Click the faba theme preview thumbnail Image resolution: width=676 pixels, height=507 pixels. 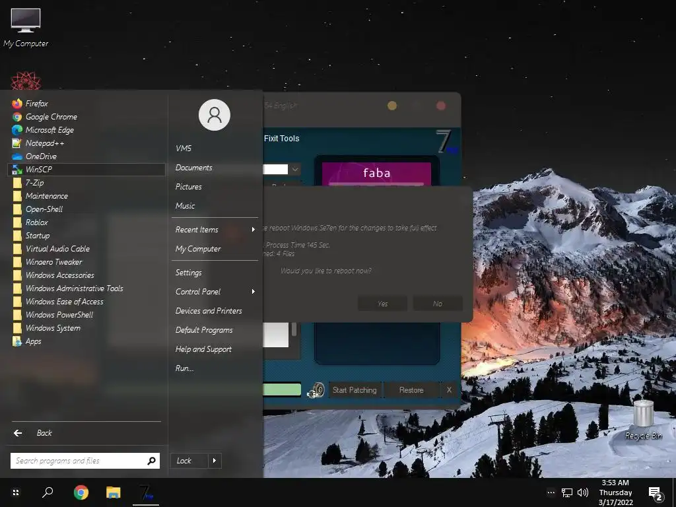376,174
